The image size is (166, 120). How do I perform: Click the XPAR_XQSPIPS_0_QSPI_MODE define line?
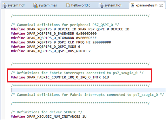tap(45, 47)
